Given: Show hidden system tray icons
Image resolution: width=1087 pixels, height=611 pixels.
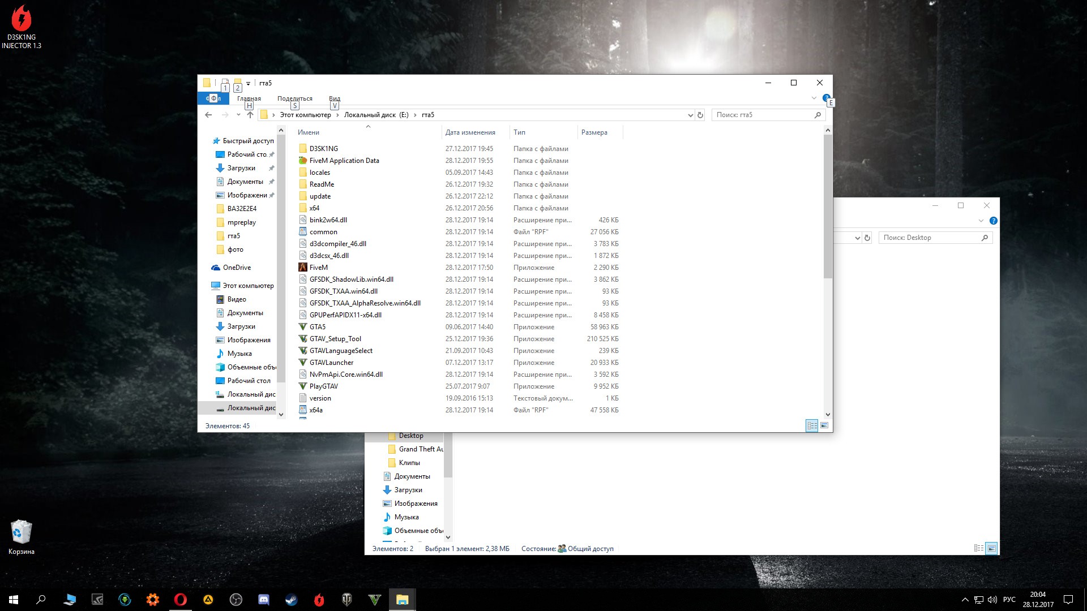Looking at the screenshot, I should tap(965, 600).
